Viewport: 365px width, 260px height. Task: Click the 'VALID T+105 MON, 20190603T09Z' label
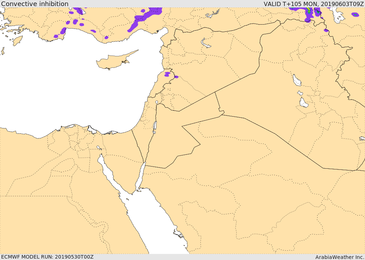pos(314,4)
